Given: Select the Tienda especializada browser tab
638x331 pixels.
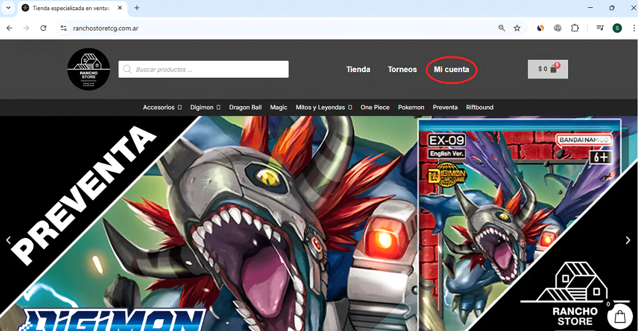Looking at the screenshot, I should tap(73, 8).
